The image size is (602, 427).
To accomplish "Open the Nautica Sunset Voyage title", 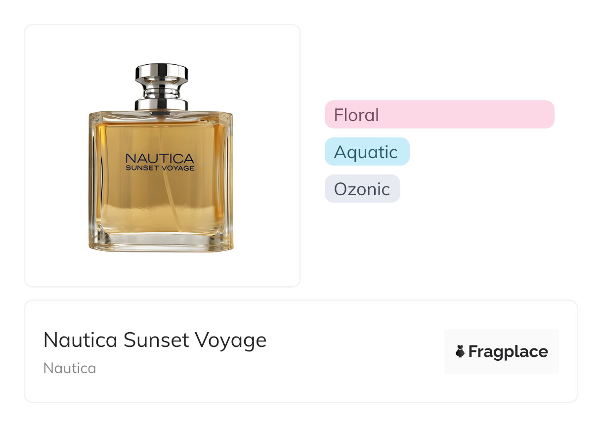I will (x=155, y=340).
